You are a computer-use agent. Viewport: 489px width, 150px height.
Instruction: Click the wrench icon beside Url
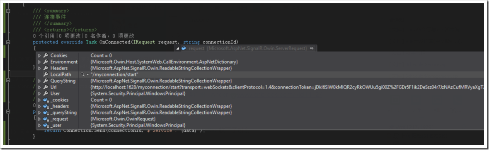(x=46, y=87)
